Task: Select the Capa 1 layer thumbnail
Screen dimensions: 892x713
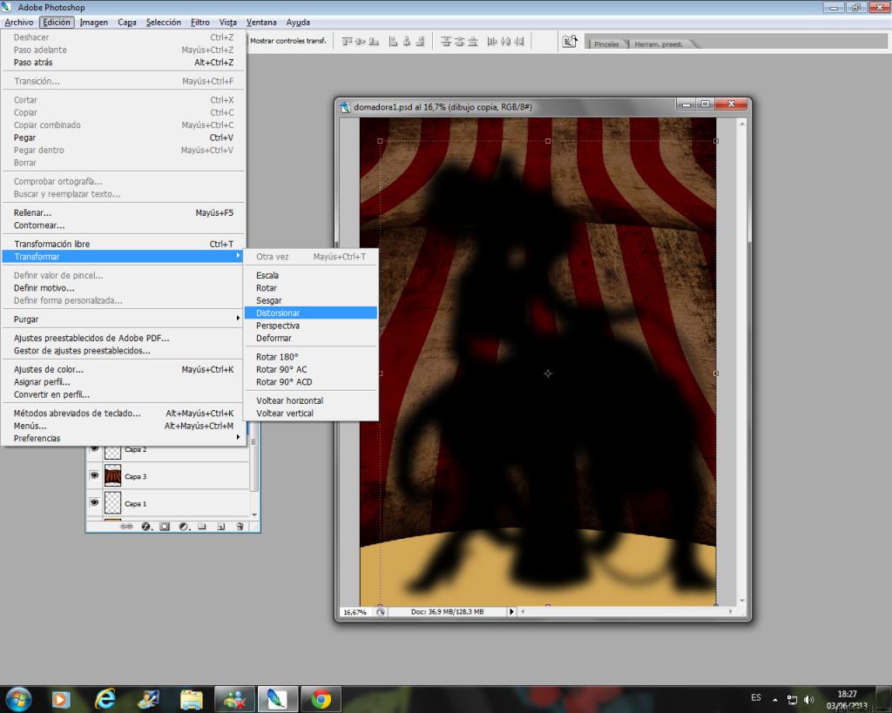Action: 112,503
